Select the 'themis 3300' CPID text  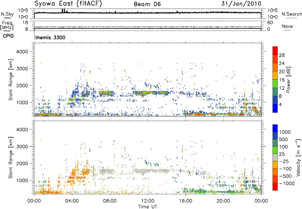pos(50,37)
